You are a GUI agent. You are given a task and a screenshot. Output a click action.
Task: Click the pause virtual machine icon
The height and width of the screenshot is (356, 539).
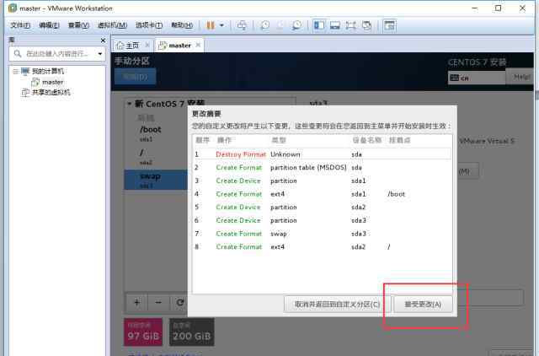coord(211,25)
